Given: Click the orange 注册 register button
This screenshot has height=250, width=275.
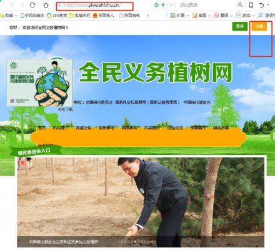Looking at the screenshot, I should (x=259, y=26).
